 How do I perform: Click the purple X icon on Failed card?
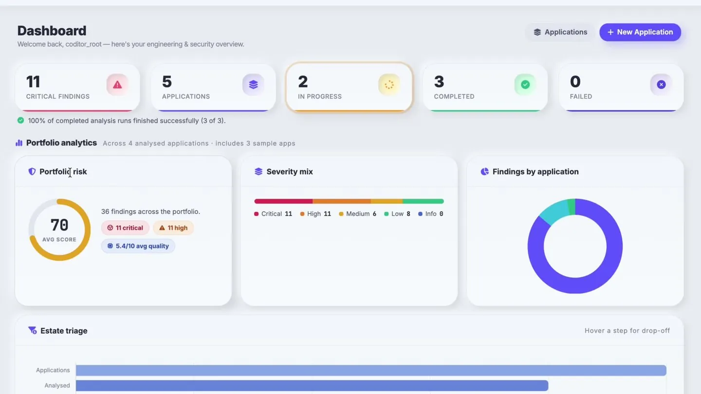(661, 85)
